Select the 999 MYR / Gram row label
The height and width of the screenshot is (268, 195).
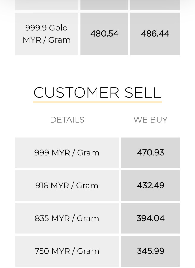(67, 153)
